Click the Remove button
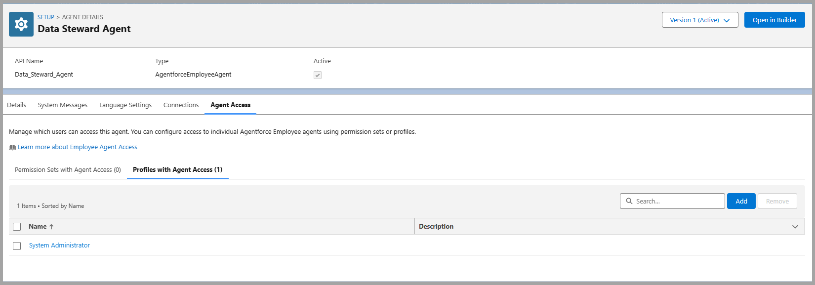The image size is (815, 285). tap(777, 201)
